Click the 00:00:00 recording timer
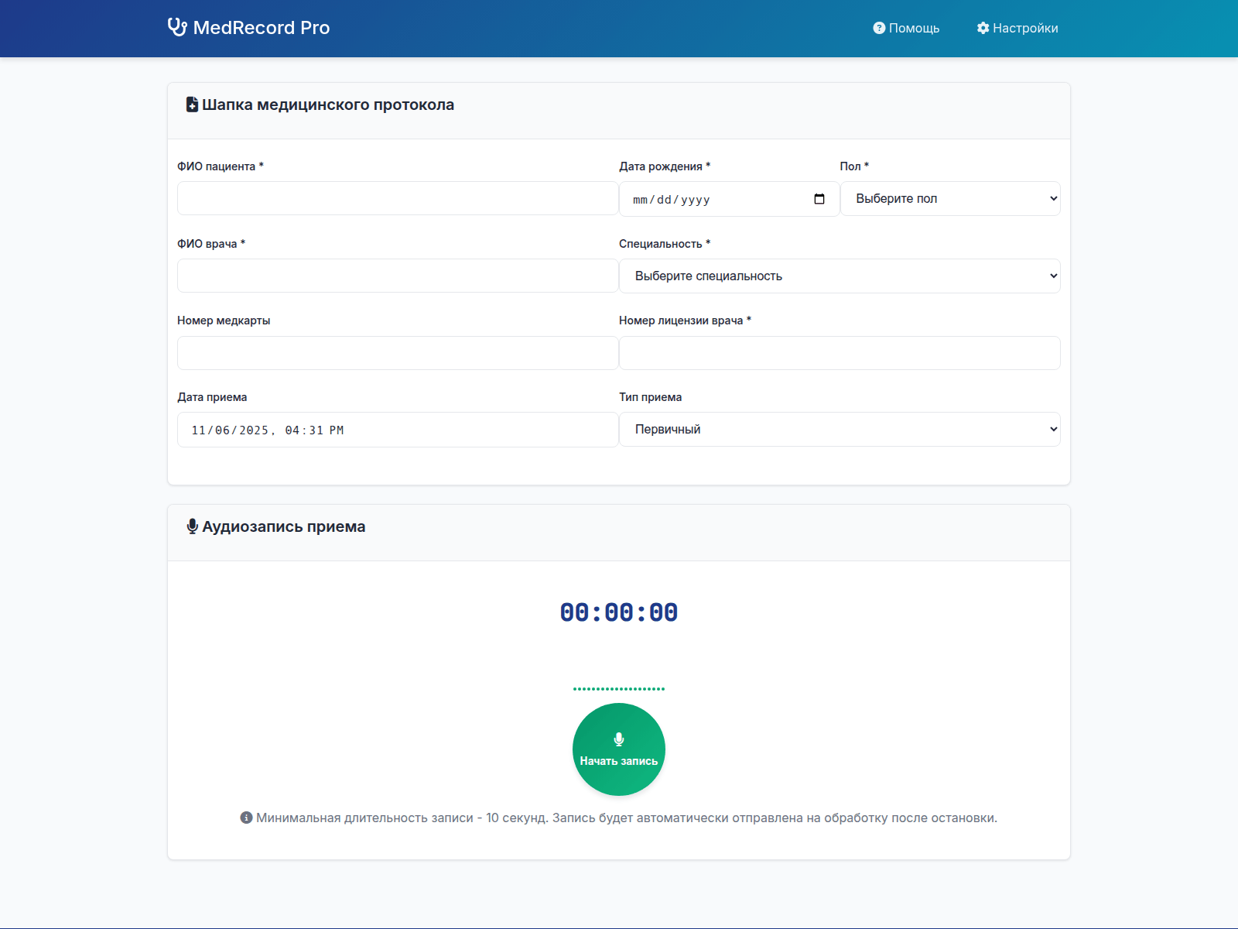 [x=619, y=612]
